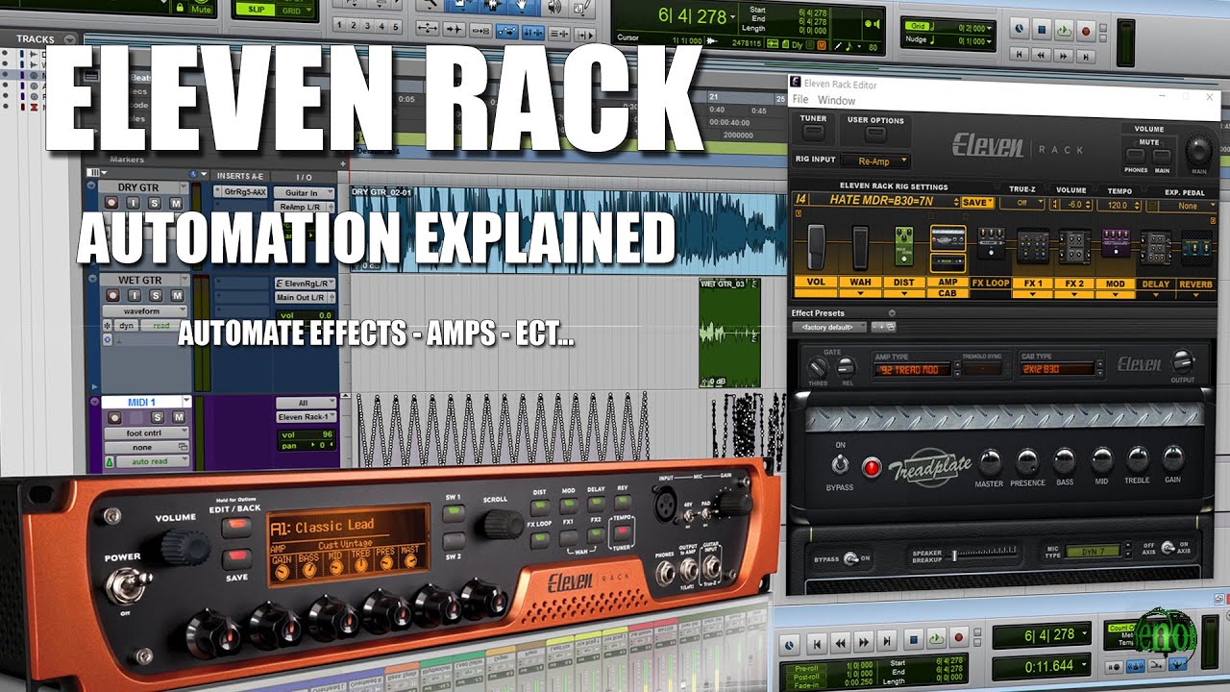The image size is (1230, 692).
Task: Click the VOL pedal icon in signal chain
Action: point(815,247)
